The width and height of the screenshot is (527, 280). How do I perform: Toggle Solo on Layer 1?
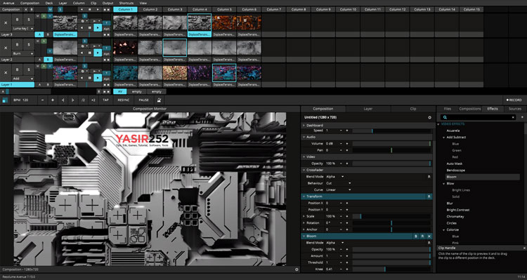[x=29, y=70]
